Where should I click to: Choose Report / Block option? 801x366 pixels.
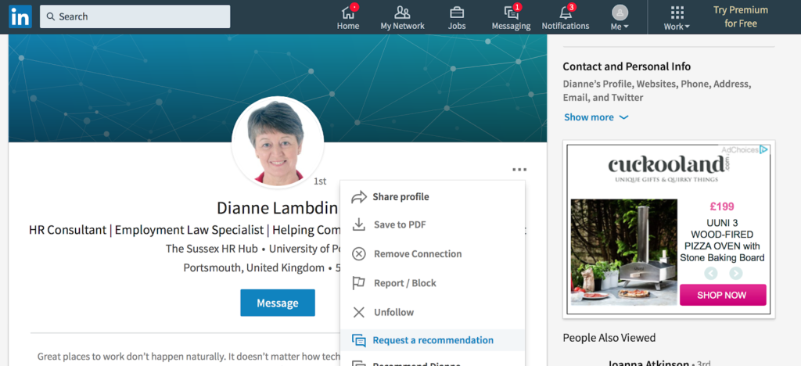[404, 283]
